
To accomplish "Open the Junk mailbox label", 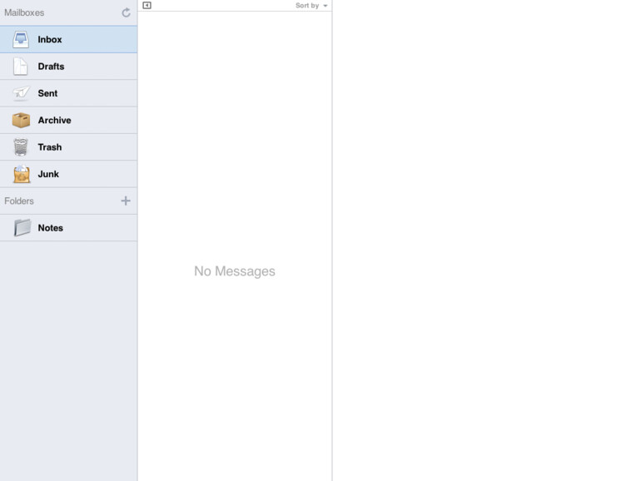I will [x=48, y=174].
